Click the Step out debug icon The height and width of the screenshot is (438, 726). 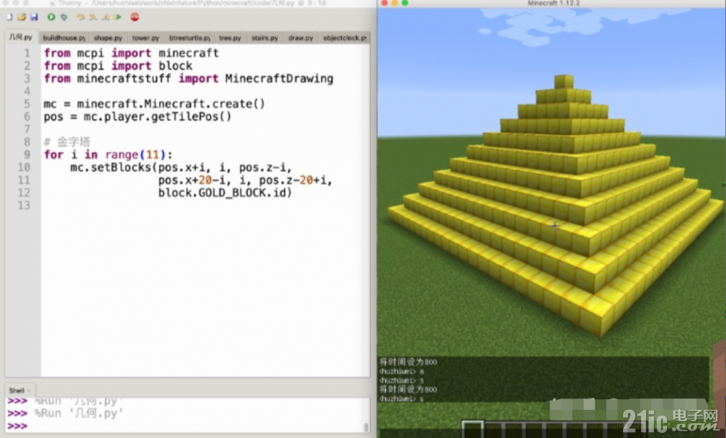[x=106, y=17]
